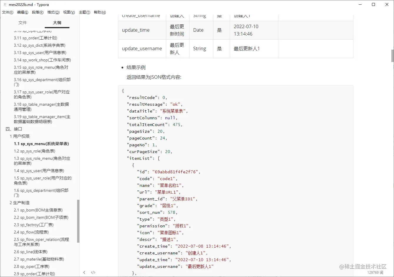394x277 pixels.
Task: Open the 帮助(H) menu
Action: point(100,12)
